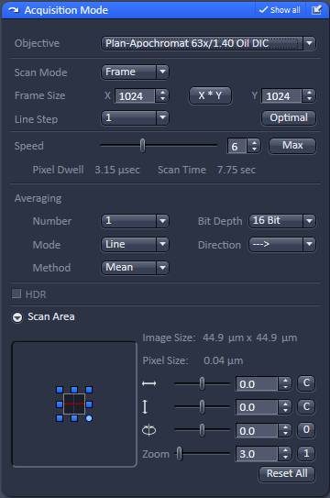Click the Frame Size Y stepper arrows
This screenshot has width=330, height=498.
pyautogui.click(x=309, y=96)
